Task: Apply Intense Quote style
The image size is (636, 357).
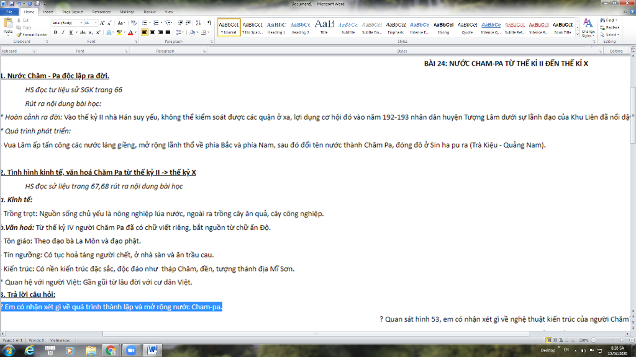Action: [x=491, y=27]
